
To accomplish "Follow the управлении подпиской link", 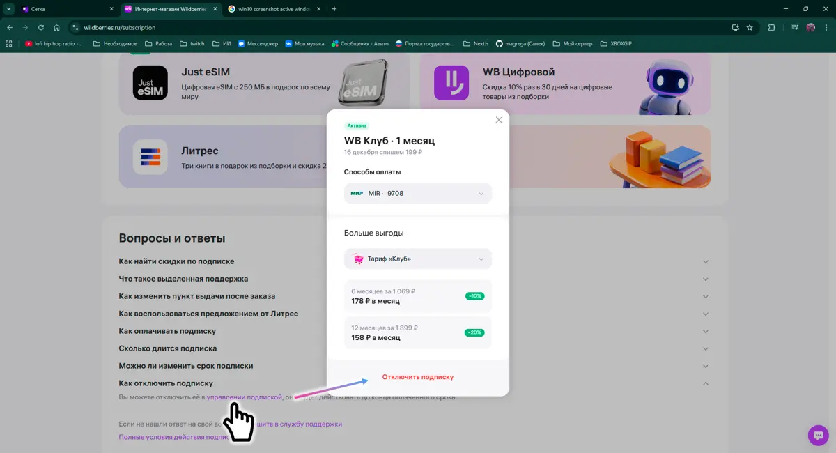I will coord(245,397).
